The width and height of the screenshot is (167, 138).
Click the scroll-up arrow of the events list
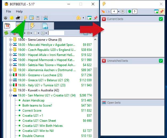[95, 39]
